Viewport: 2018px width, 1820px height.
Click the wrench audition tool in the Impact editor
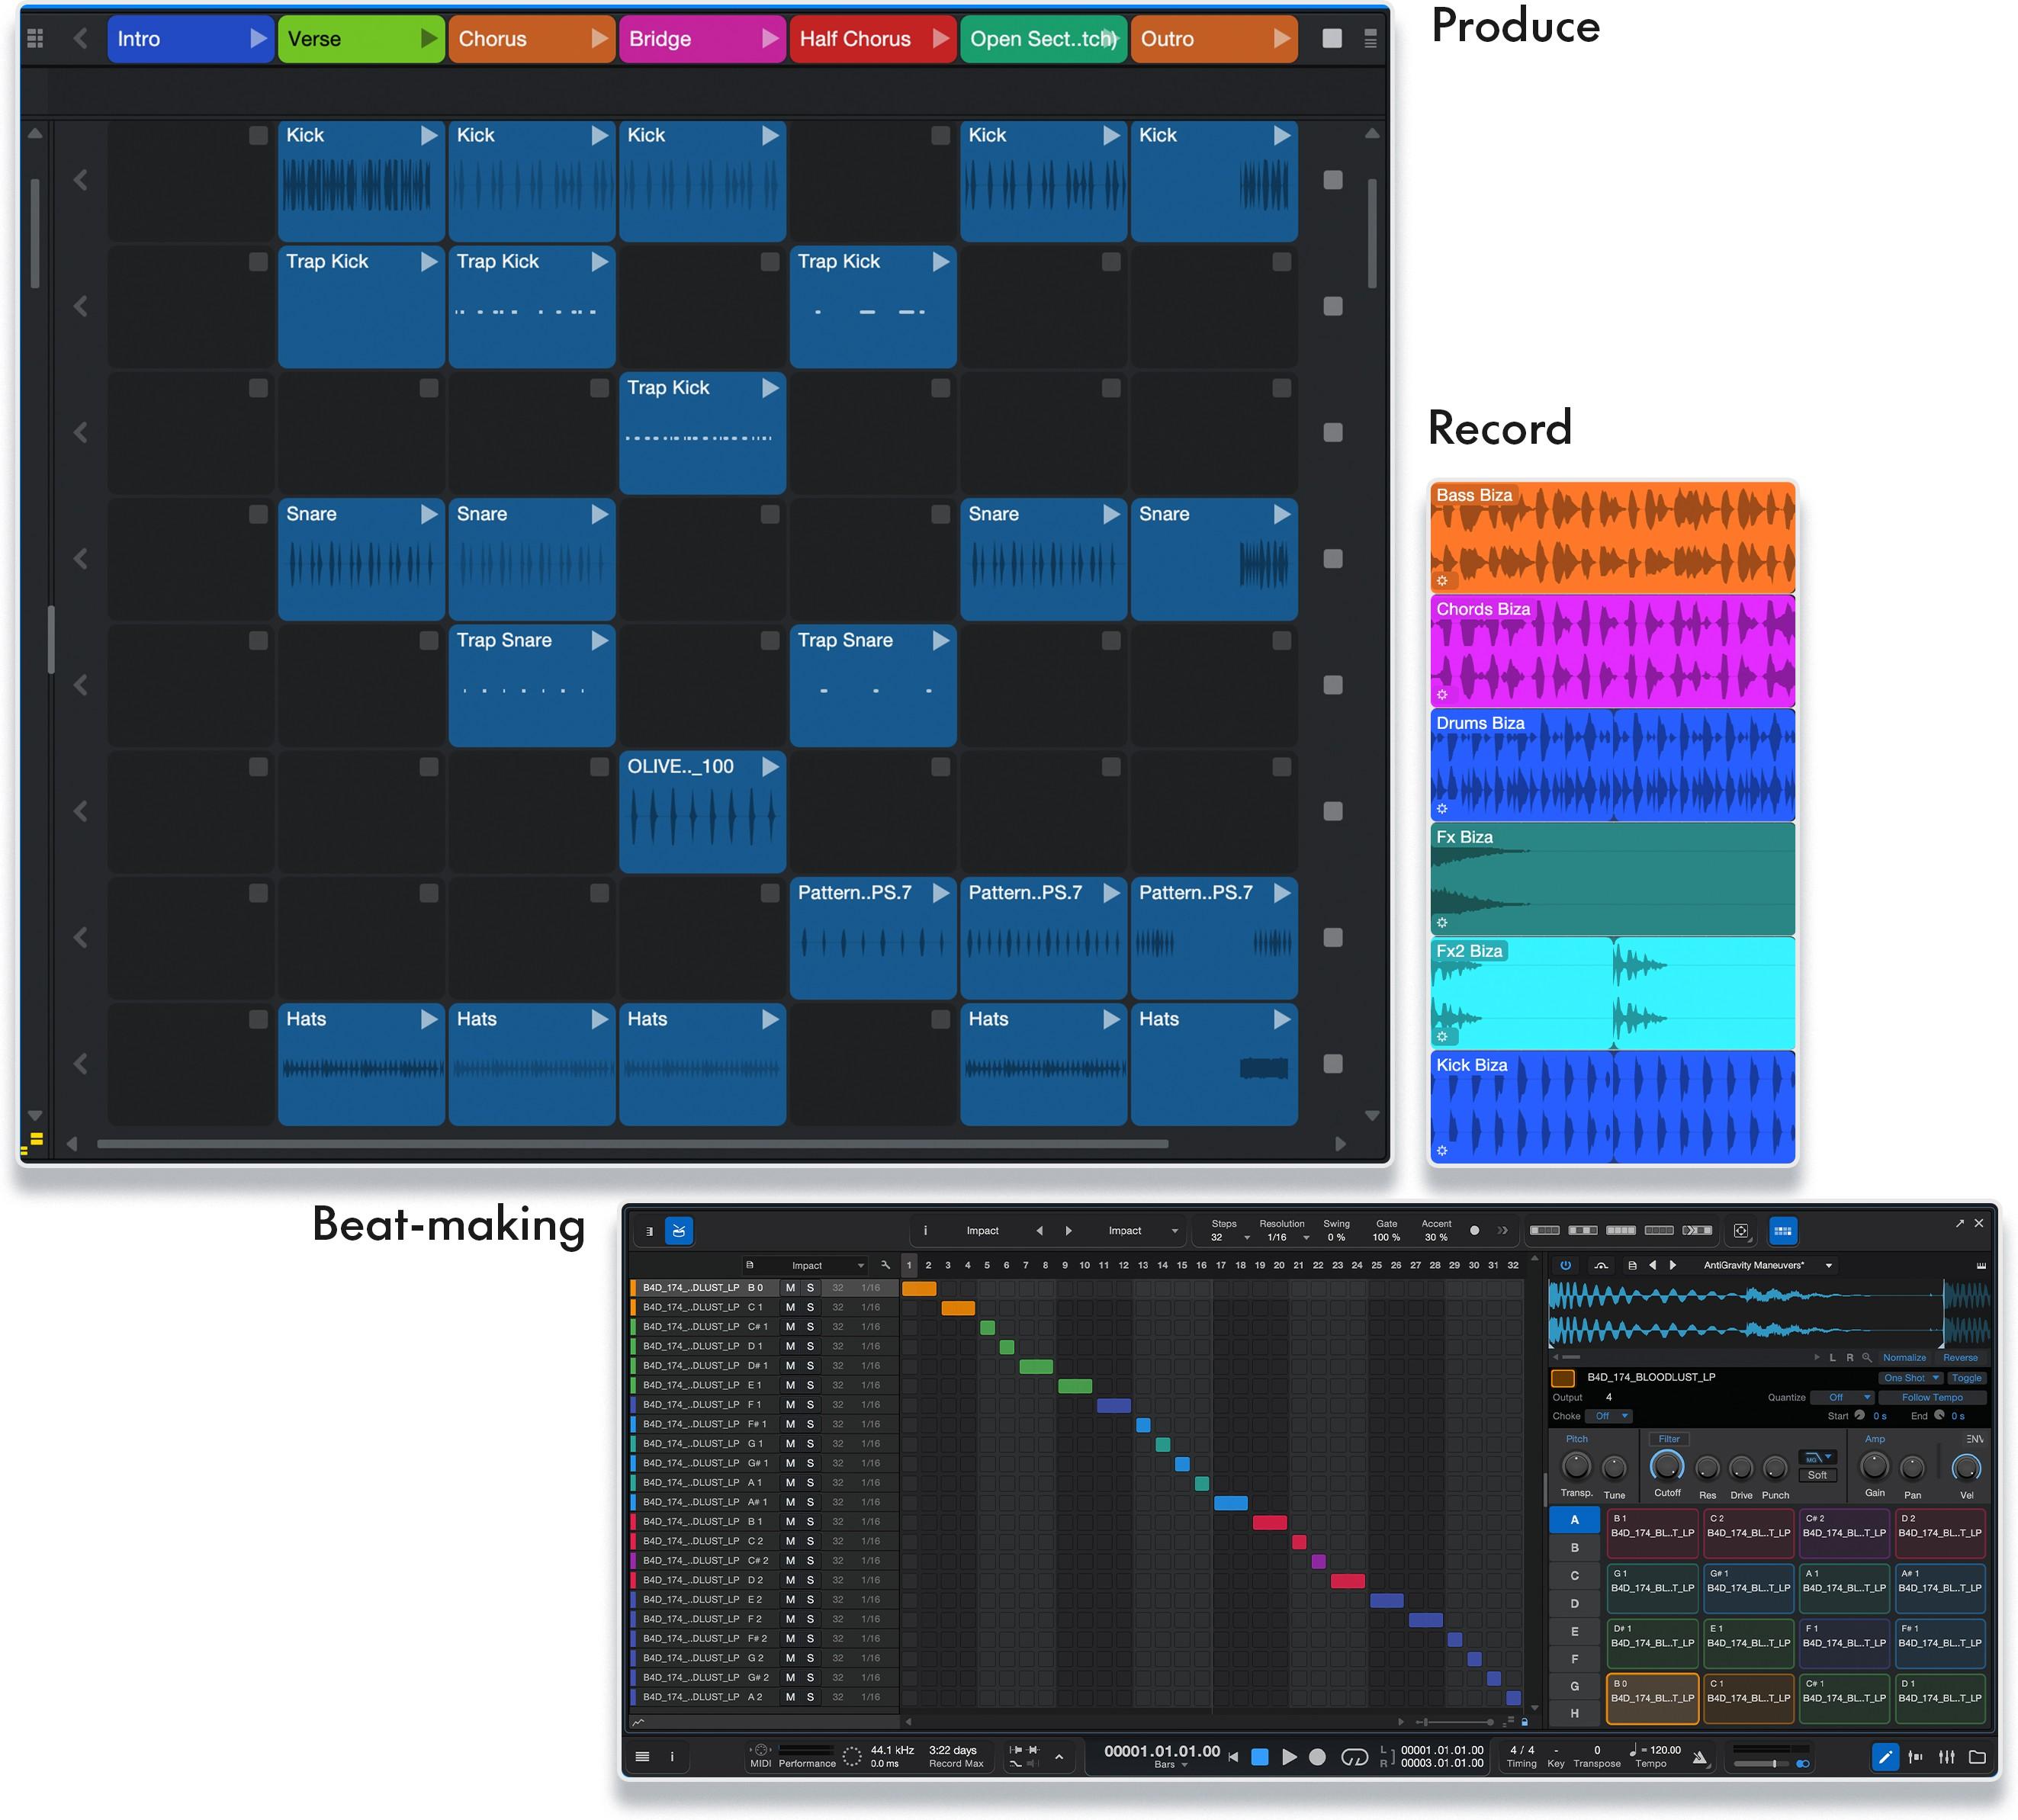coord(886,1265)
